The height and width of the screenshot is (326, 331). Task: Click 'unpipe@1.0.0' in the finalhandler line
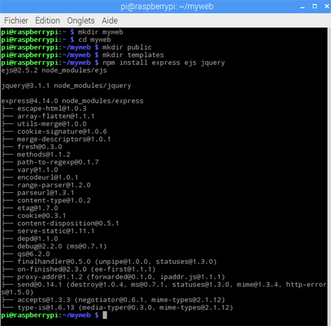[x=123, y=262]
